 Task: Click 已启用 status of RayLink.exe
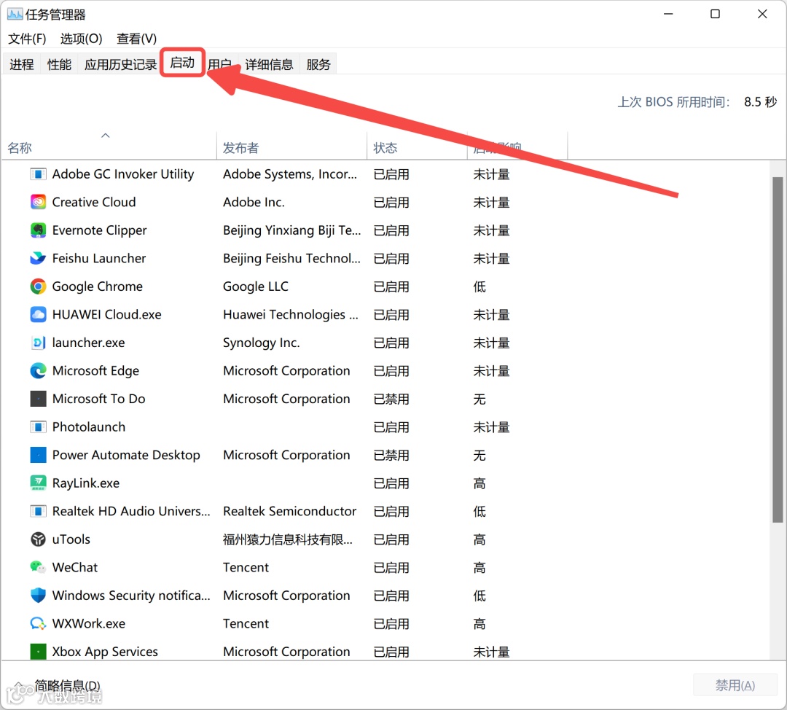pyautogui.click(x=391, y=483)
